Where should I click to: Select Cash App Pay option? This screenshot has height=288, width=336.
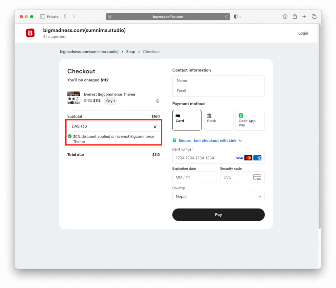(x=250, y=120)
